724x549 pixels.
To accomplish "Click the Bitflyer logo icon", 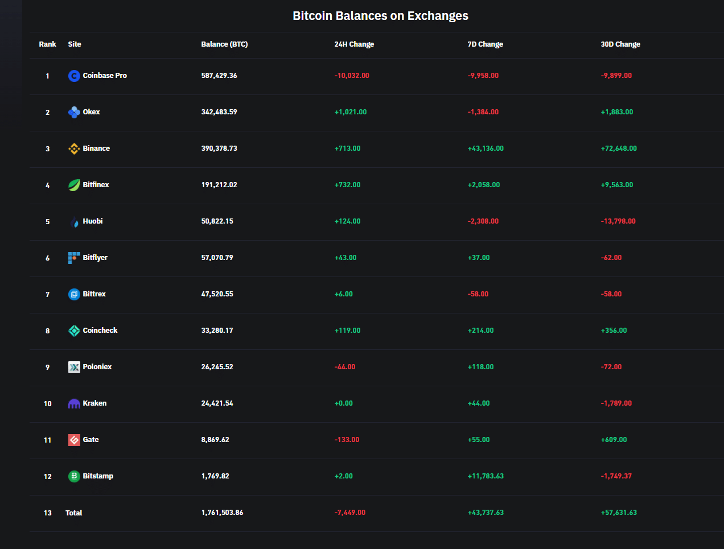I will (74, 258).
